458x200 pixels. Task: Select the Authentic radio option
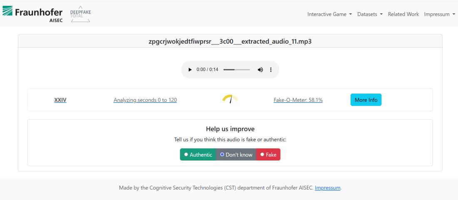(x=198, y=155)
